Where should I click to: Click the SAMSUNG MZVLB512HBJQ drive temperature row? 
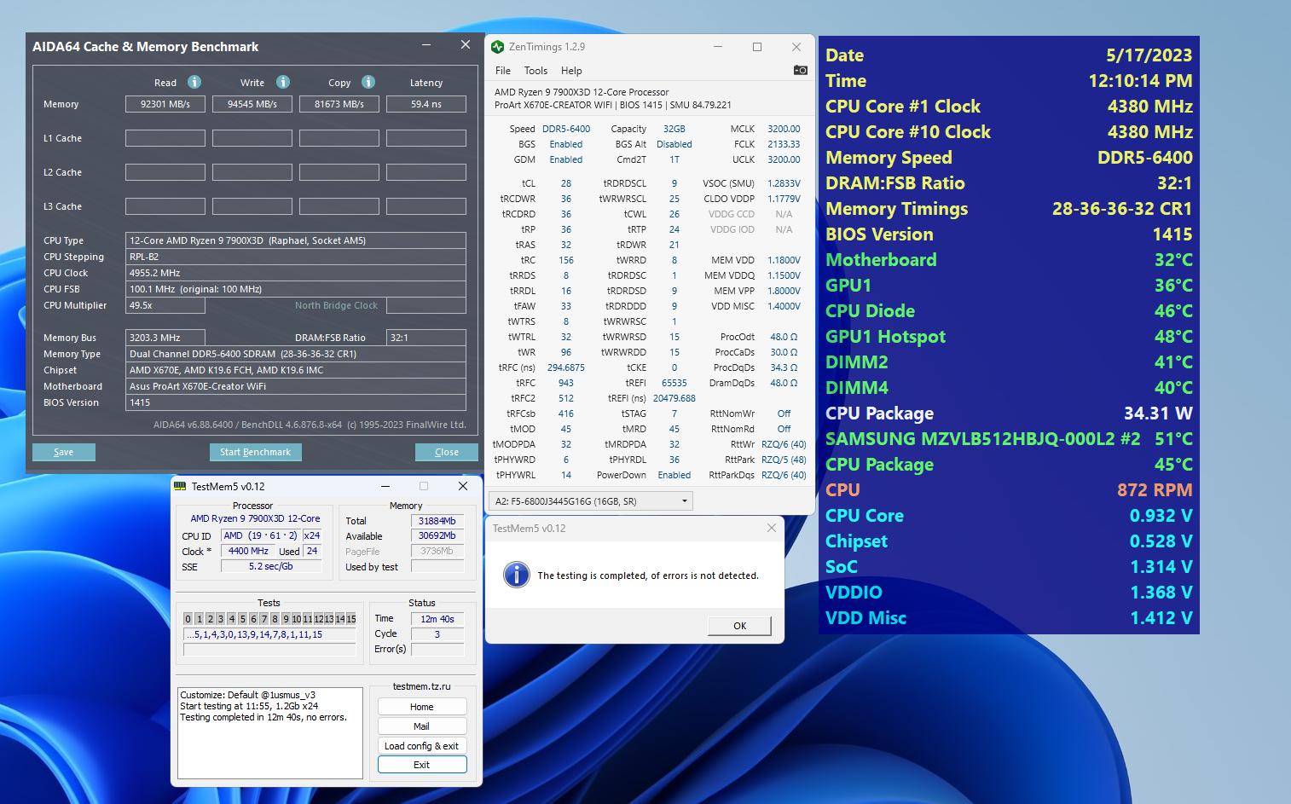pyautogui.click(x=1009, y=439)
